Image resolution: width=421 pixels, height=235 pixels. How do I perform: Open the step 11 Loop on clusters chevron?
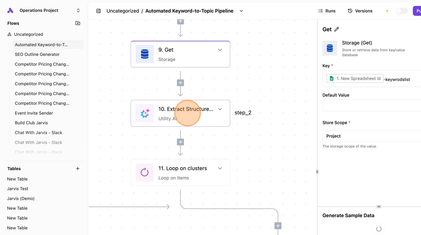220,169
